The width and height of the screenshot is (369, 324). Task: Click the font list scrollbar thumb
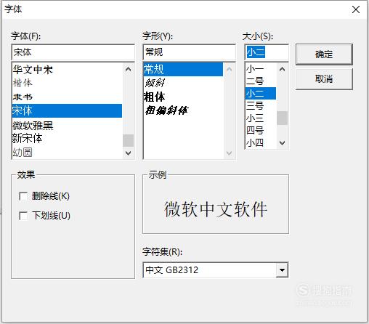[129, 140]
